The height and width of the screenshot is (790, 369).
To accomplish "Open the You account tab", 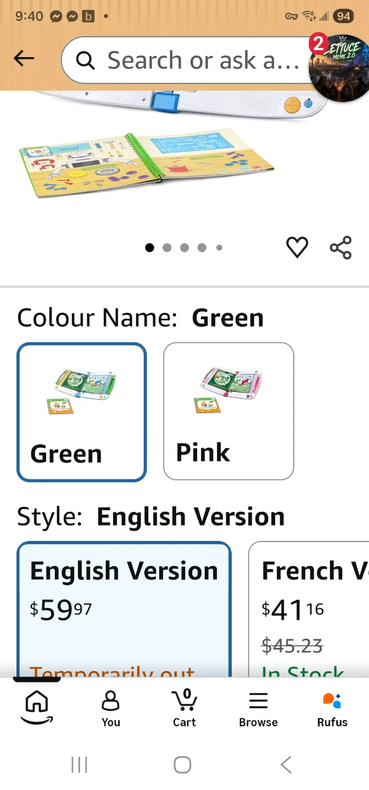I will pyautogui.click(x=110, y=709).
